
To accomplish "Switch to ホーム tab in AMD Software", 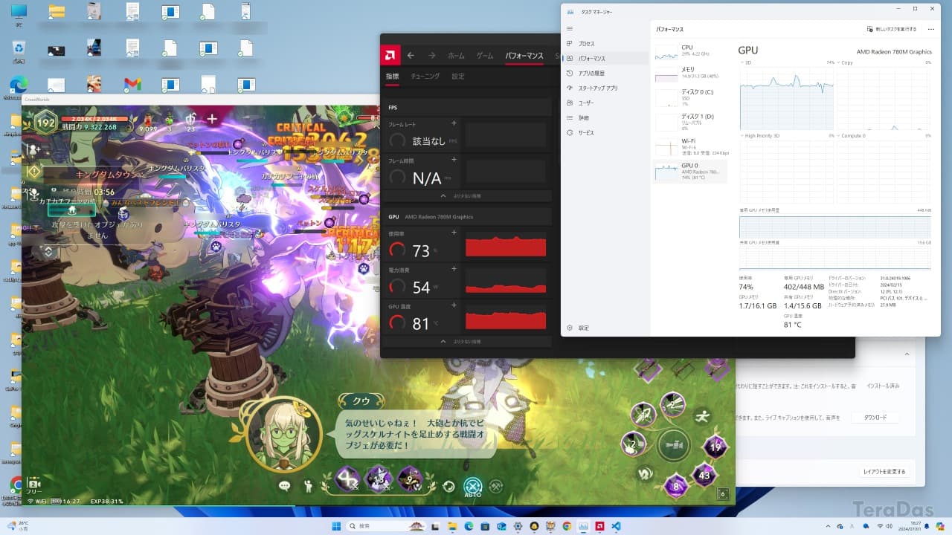I will pos(456,56).
